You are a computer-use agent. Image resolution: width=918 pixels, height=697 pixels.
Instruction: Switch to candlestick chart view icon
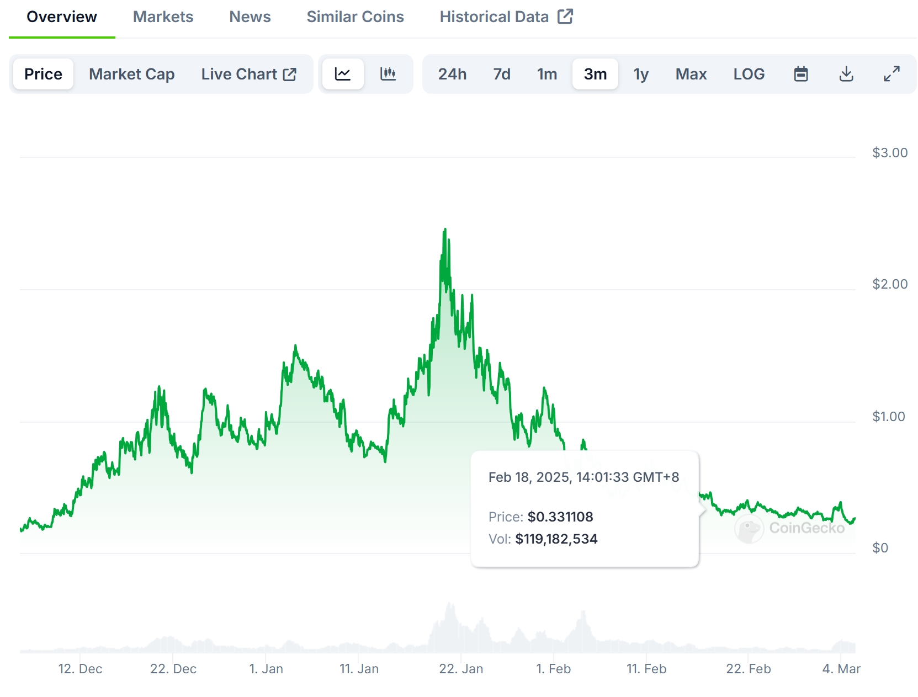tap(388, 74)
